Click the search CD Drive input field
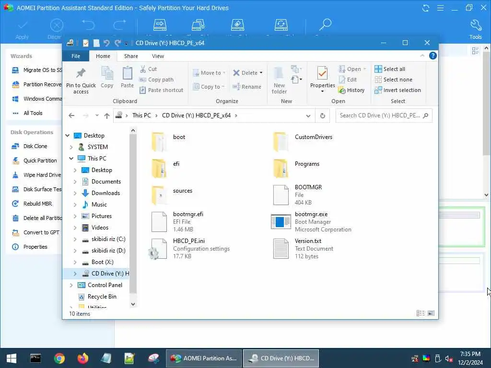Viewport: 491px width, 368px height. [384, 115]
